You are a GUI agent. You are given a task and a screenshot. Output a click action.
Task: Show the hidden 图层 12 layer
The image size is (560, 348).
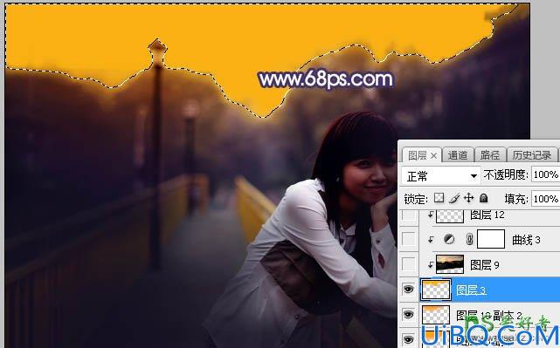409,215
